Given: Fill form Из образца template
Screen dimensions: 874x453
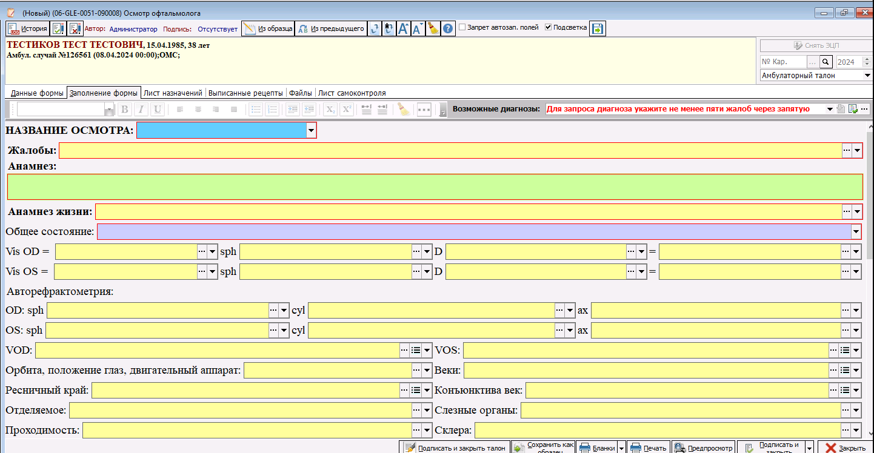Looking at the screenshot, I should tap(268, 28).
